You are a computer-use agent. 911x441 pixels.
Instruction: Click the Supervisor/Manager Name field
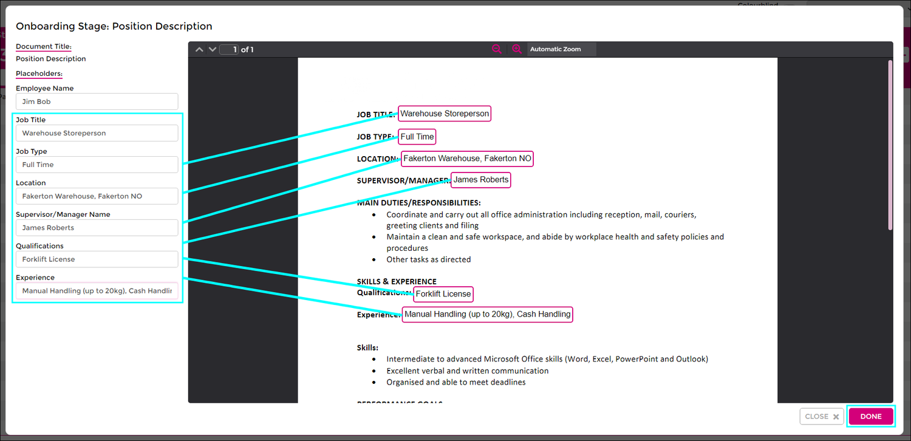(97, 228)
